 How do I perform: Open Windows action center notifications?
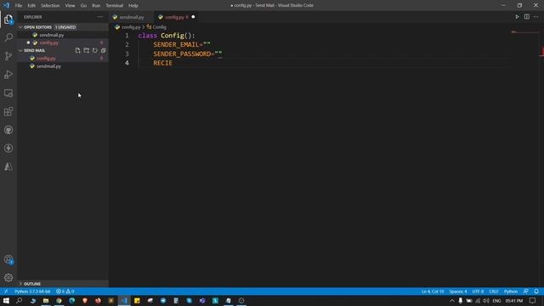[533, 301]
